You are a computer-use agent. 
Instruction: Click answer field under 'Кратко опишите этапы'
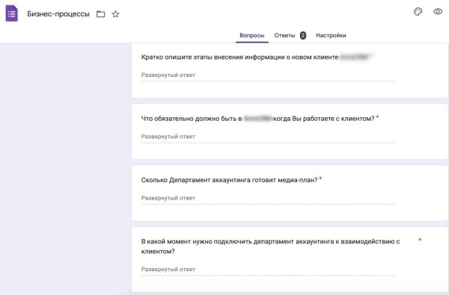pyautogui.click(x=267, y=75)
